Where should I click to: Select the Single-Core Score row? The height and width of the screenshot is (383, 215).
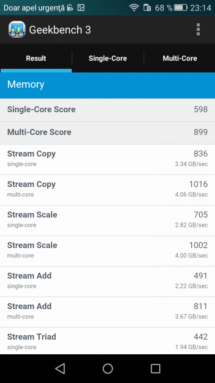coord(107,110)
